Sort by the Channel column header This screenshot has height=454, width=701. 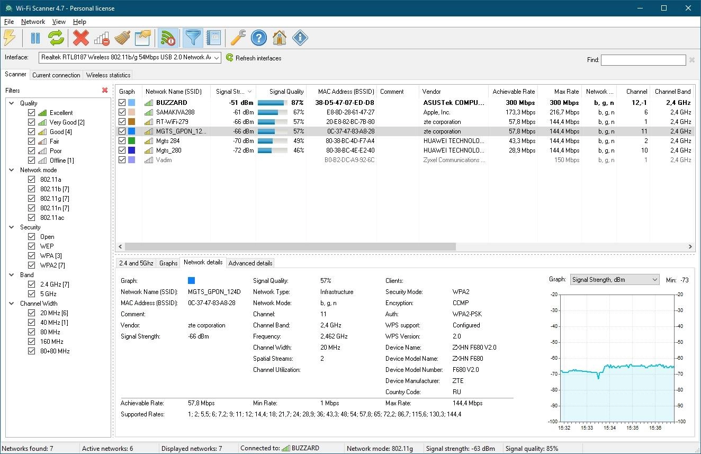(x=634, y=92)
